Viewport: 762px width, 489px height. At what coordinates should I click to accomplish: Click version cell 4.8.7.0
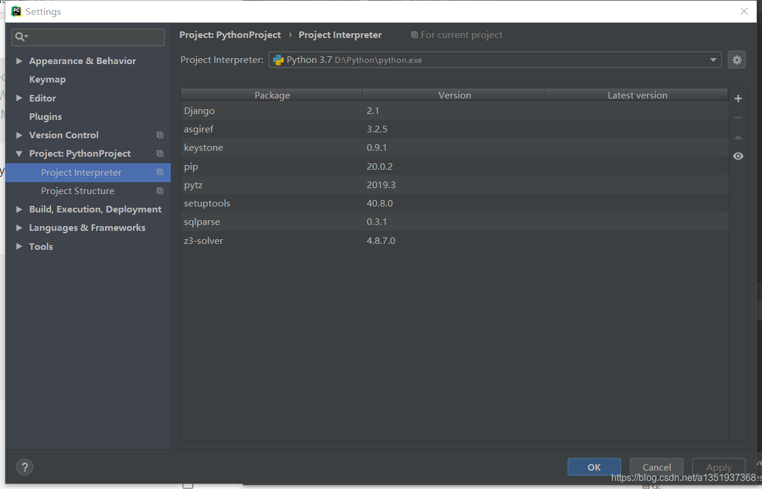point(381,241)
